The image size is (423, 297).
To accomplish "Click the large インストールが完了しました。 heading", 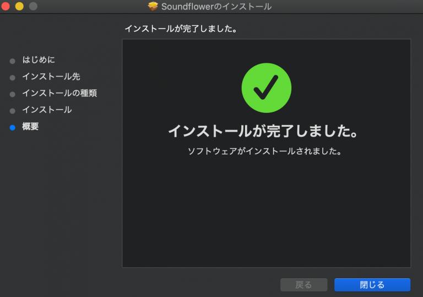I will tap(263, 131).
